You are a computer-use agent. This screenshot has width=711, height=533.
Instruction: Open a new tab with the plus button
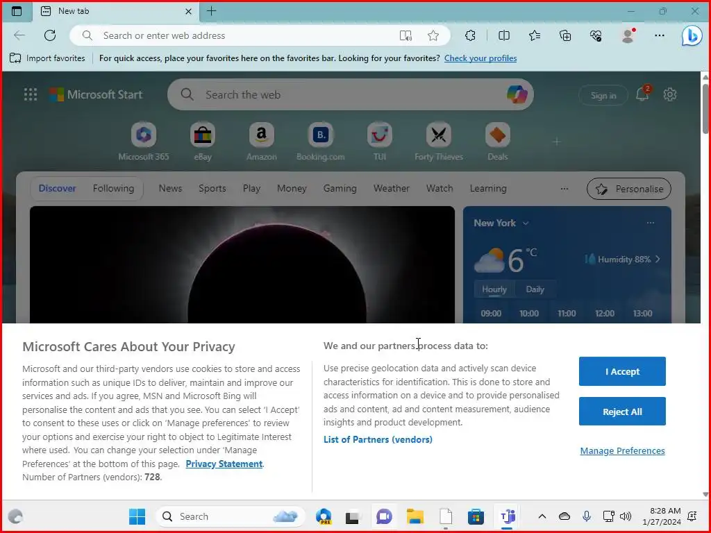[211, 11]
